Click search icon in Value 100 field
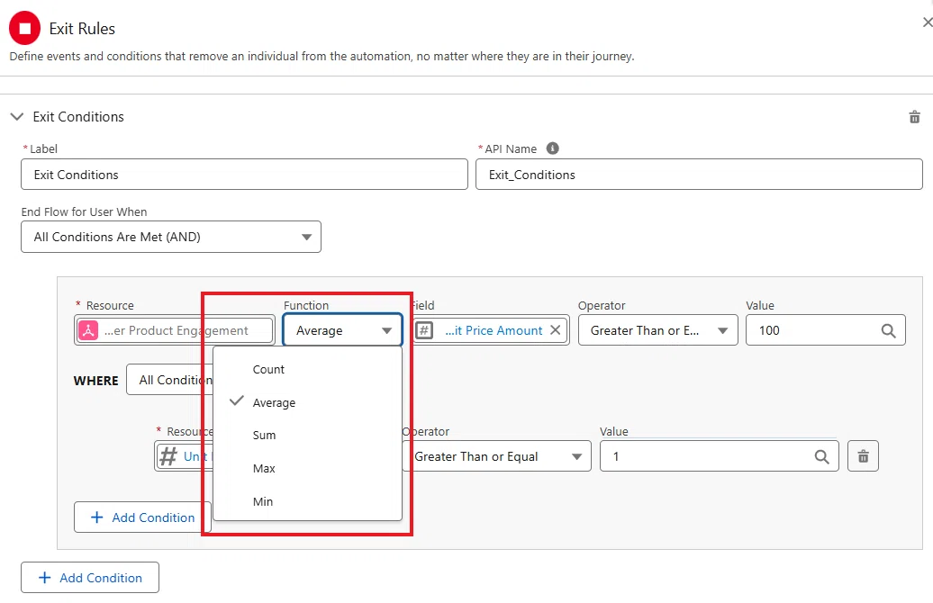The height and width of the screenshot is (603, 933). [x=888, y=330]
